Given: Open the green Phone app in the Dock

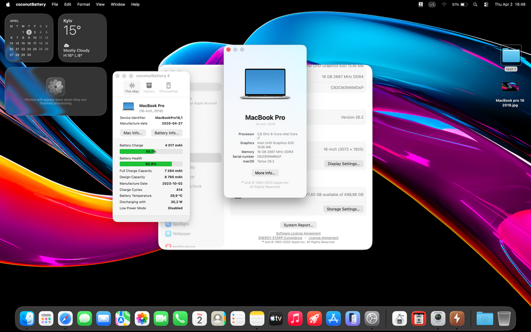Looking at the screenshot, I should (x=180, y=319).
